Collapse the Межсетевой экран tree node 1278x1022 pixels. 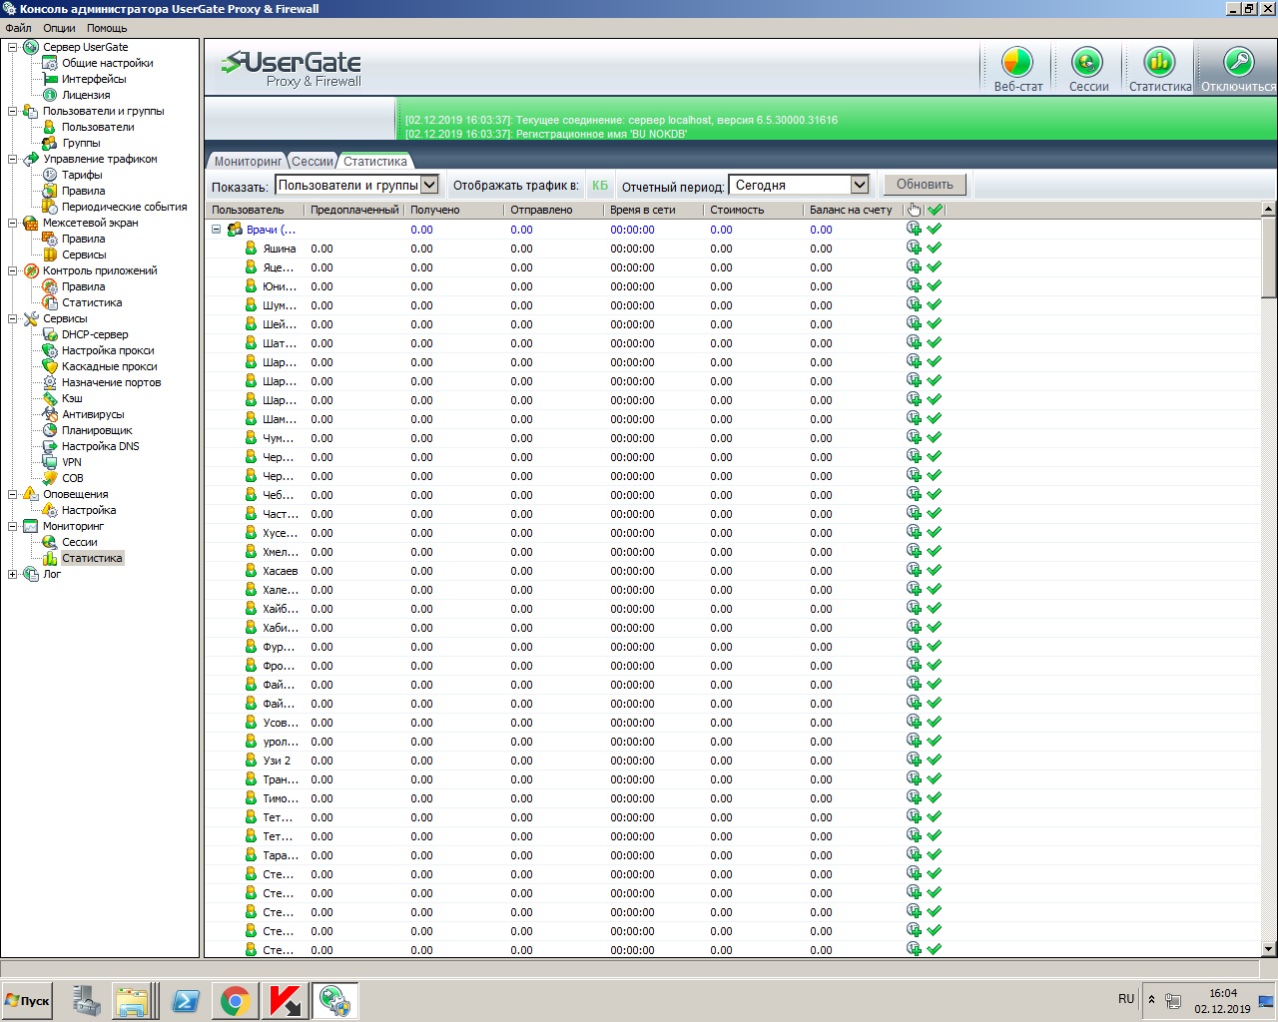(12, 223)
